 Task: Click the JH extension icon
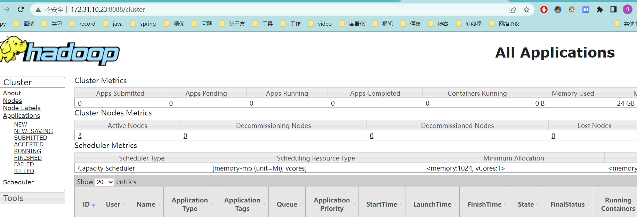point(586,10)
